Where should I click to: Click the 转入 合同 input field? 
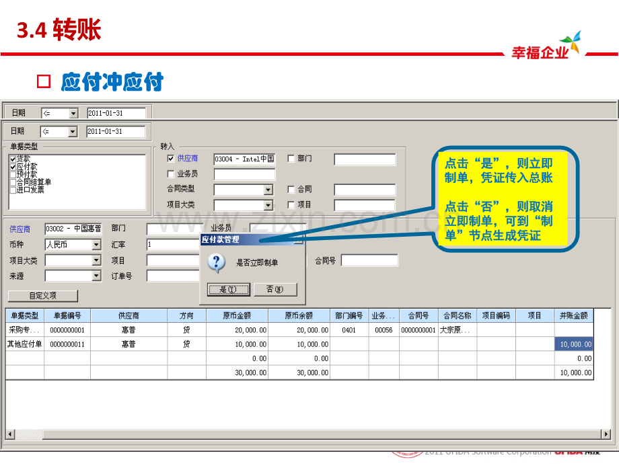click(x=365, y=190)
